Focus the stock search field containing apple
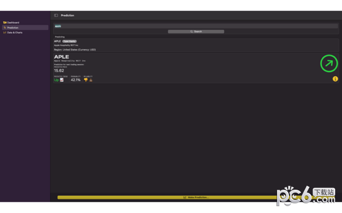This screenshot has width=342, height=213. coord(196,26)
